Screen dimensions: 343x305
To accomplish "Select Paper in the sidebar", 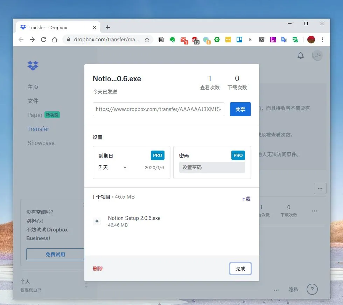I will point(35,115).
